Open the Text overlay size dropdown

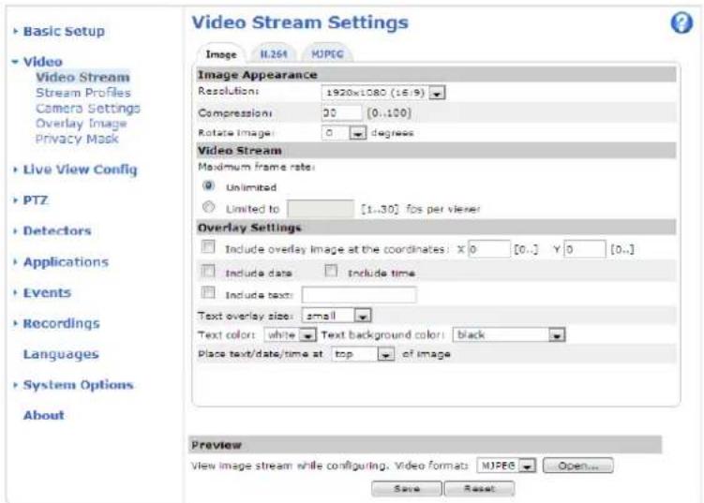coord(337,316)
